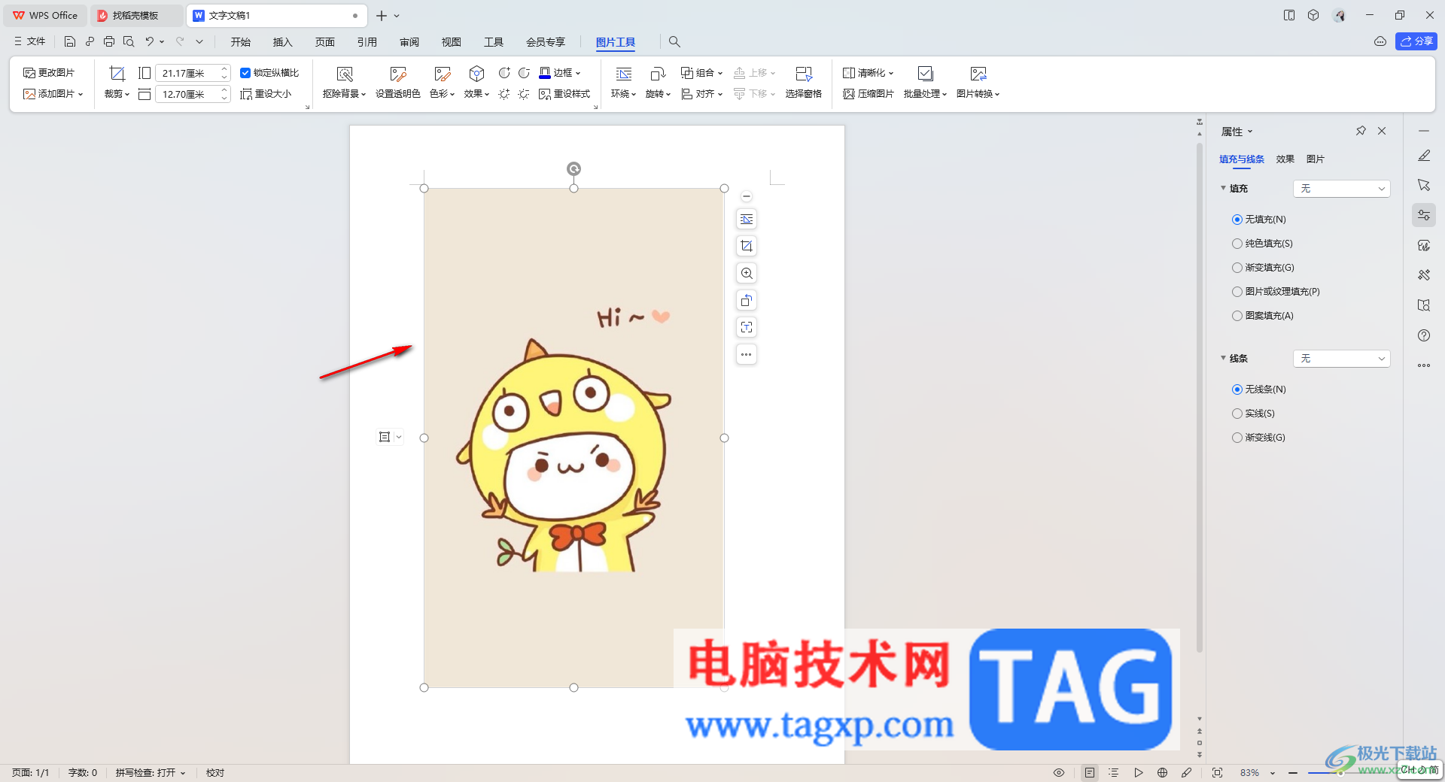Click the ribbon search magnifier icon
The width and height of the screenshot is (1445, 782).
[x=674, y=41]
